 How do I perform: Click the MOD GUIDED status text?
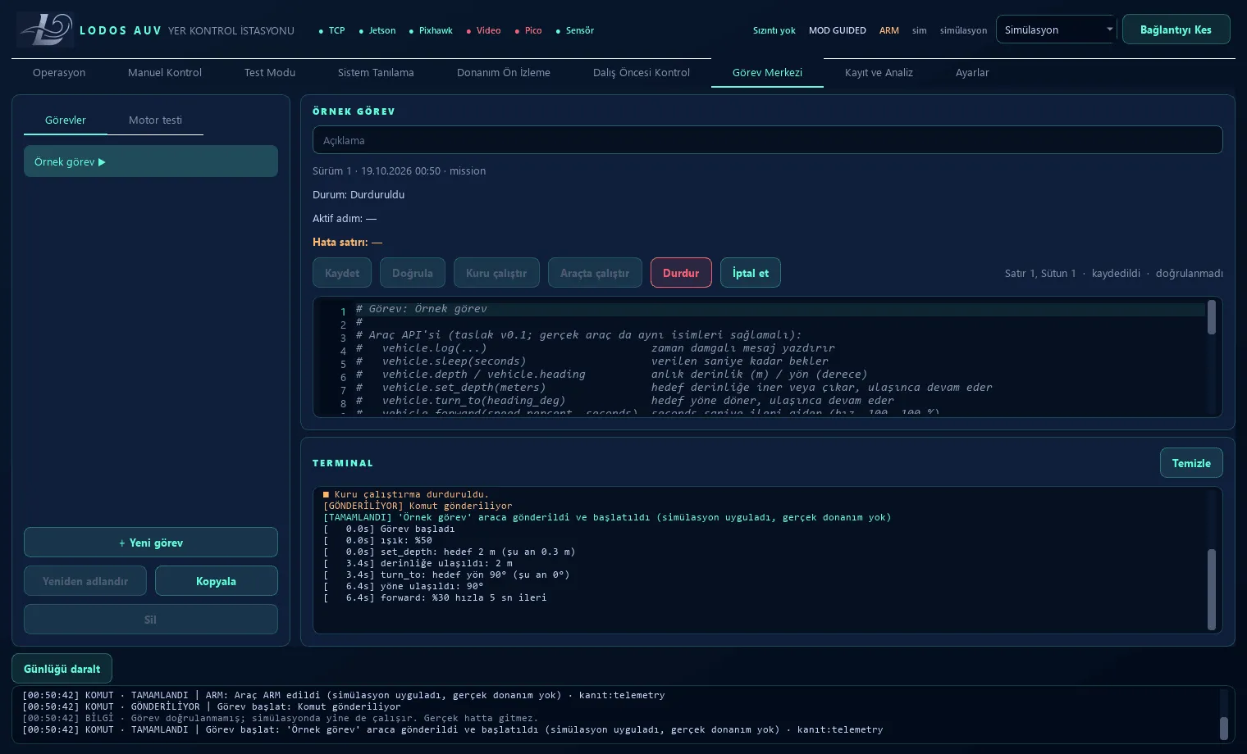point(838,30)
